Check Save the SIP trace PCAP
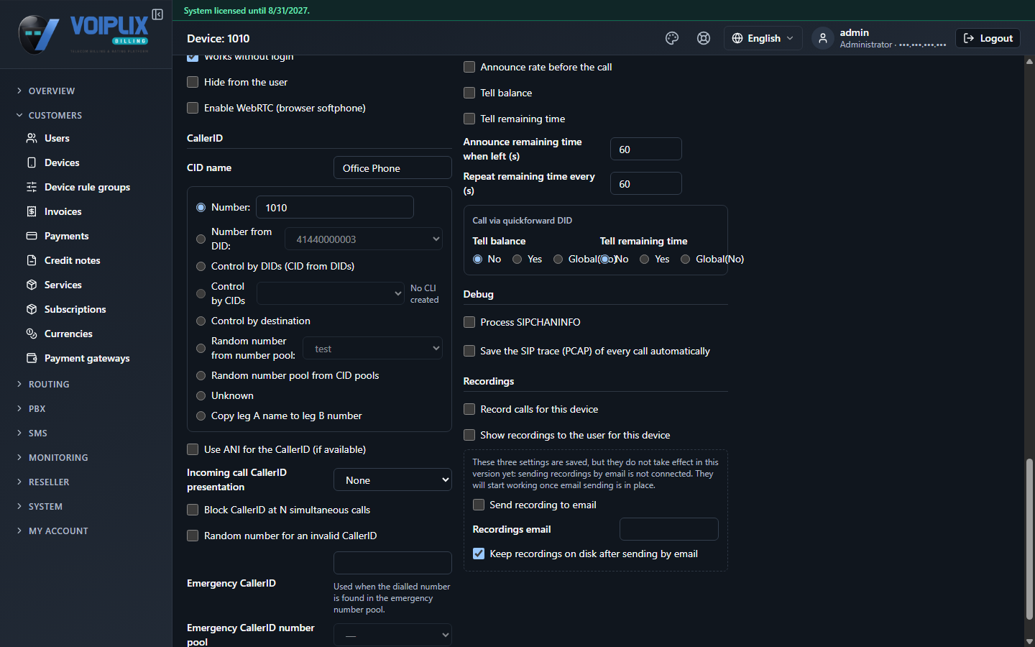This screenshot has height=647, width=1035. click(469, 351)
